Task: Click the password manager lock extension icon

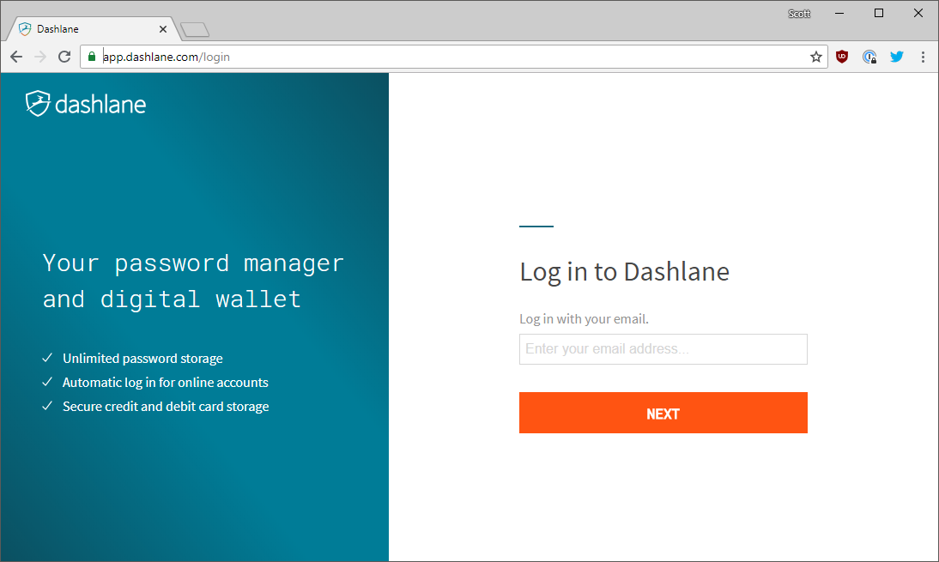Action: point(869,57)
